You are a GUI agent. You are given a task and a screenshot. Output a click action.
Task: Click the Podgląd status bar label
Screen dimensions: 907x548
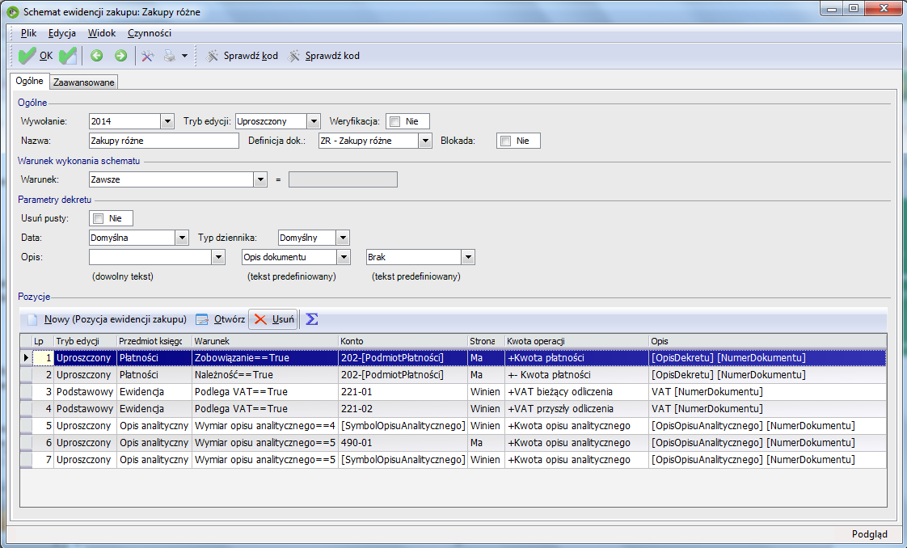coord(869,534)
